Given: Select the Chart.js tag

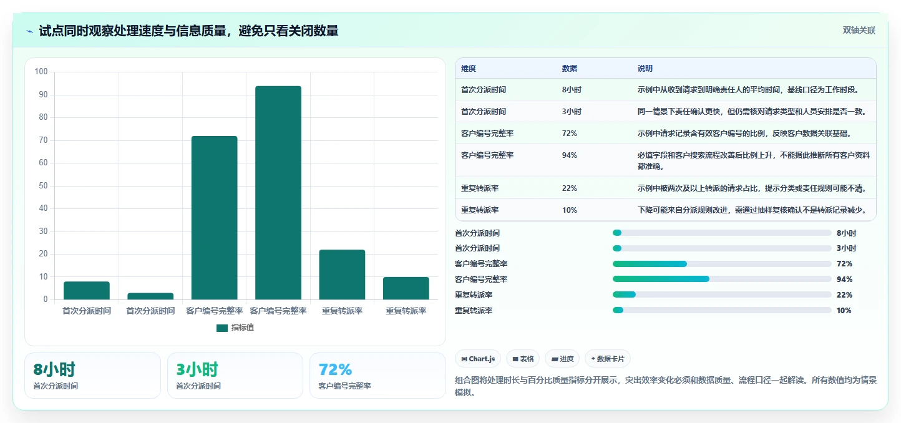Looking at the screenshot, I should point(478,359).
